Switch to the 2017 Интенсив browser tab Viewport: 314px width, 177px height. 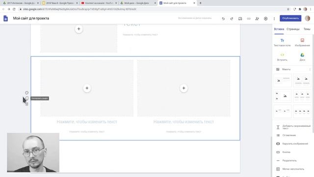pyautogui.click(x=21, y=3)
